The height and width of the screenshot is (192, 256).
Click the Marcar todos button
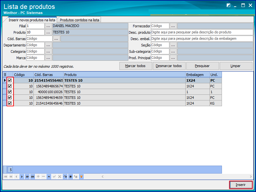click(136, 66)
